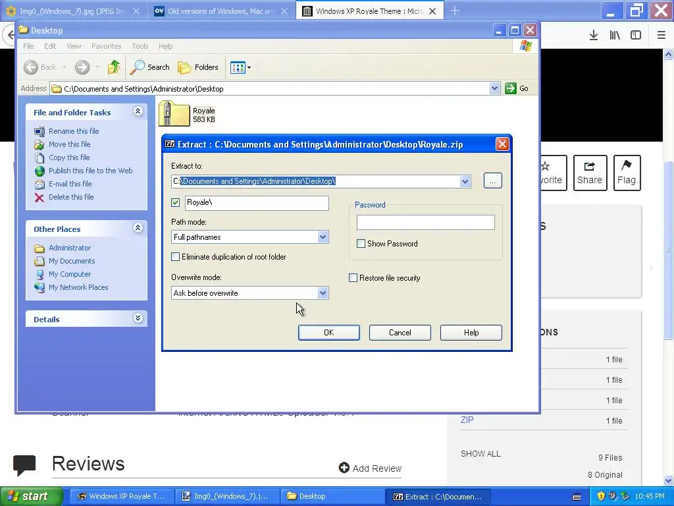Click the Forward arrow in the Desktop window
The width and height of the screenshot is (674, 506).
(x=82, y=67)
